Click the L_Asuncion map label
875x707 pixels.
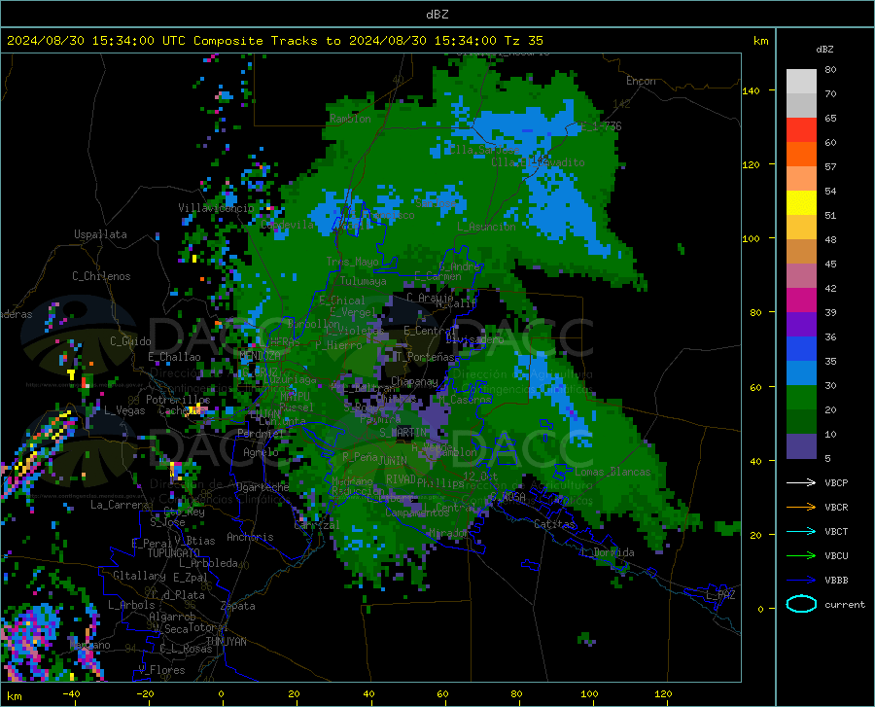pyautogui.click(x=486, y=227)
